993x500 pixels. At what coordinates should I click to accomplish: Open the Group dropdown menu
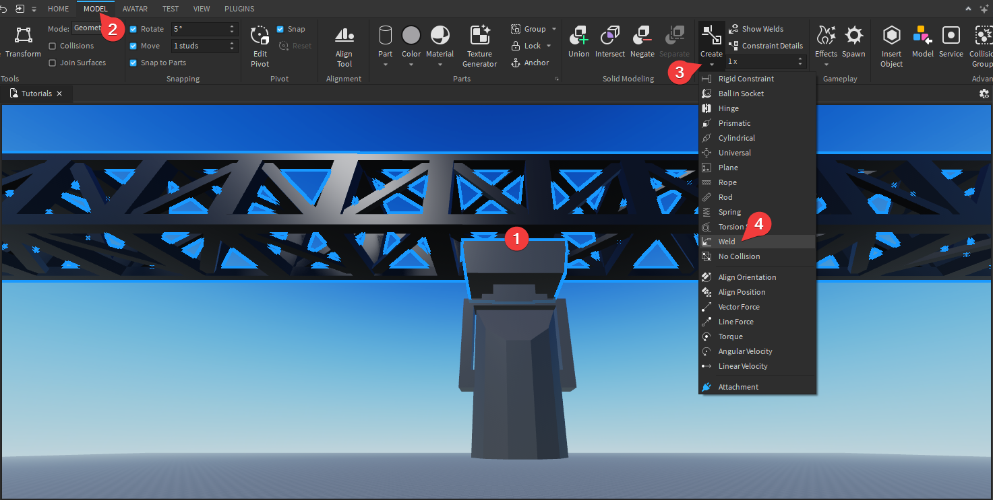pos(554,29)
